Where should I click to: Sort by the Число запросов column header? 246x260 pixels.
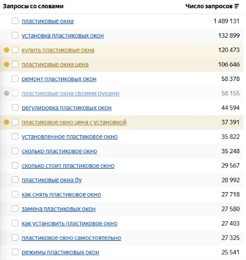[x=209, y=7]
